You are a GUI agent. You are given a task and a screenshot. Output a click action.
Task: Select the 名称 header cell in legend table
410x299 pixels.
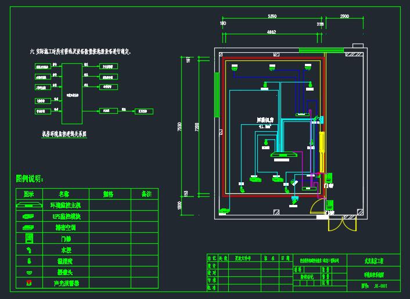[x=64, y=194]
